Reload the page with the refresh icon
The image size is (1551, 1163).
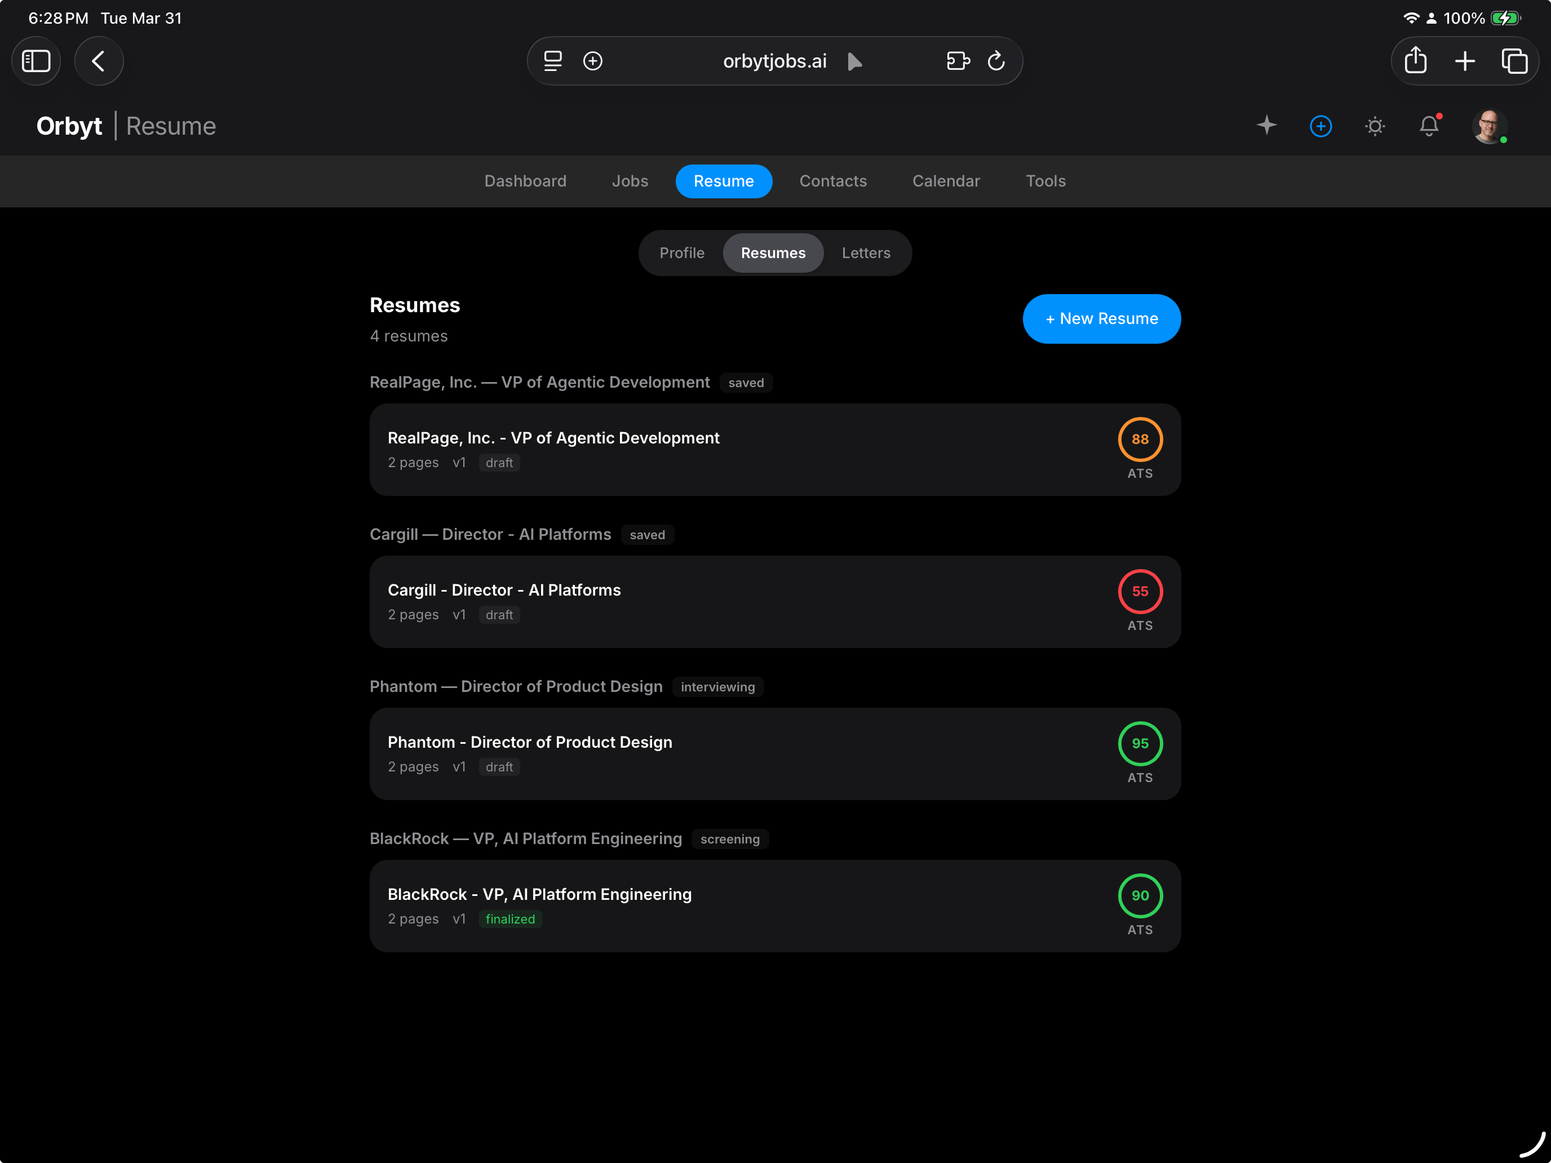pos(996,61)
